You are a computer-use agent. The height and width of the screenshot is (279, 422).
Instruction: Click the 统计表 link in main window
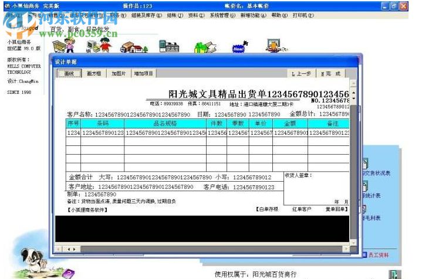[373, 195]
